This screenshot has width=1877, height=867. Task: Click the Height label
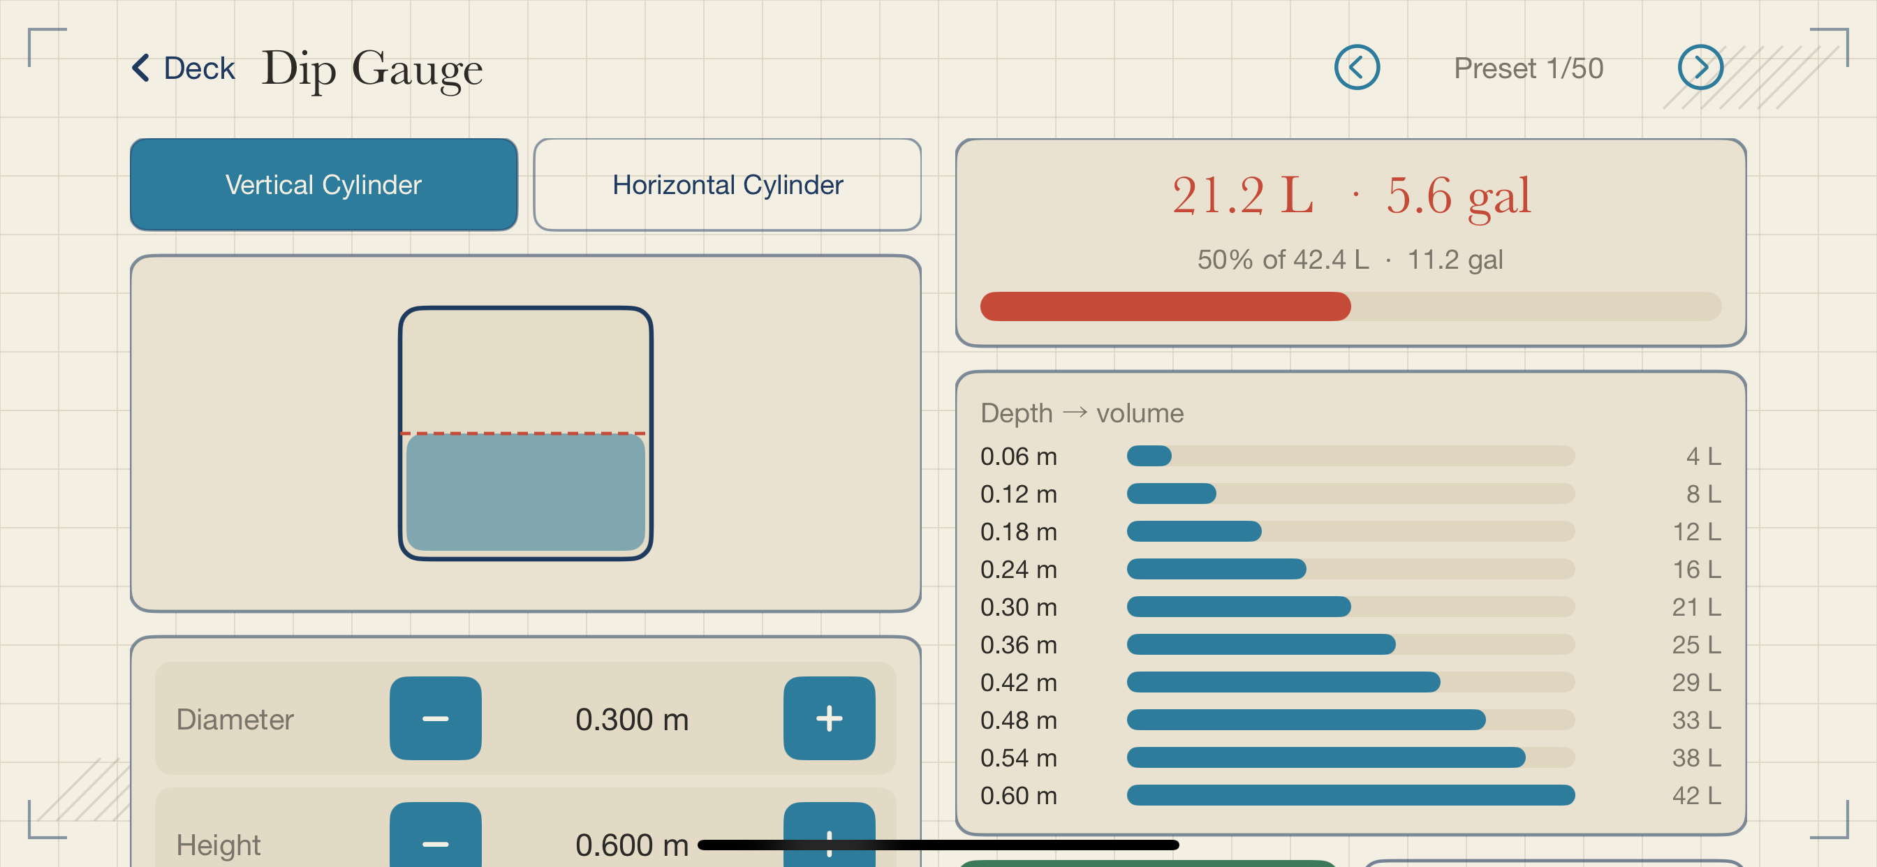218,845
